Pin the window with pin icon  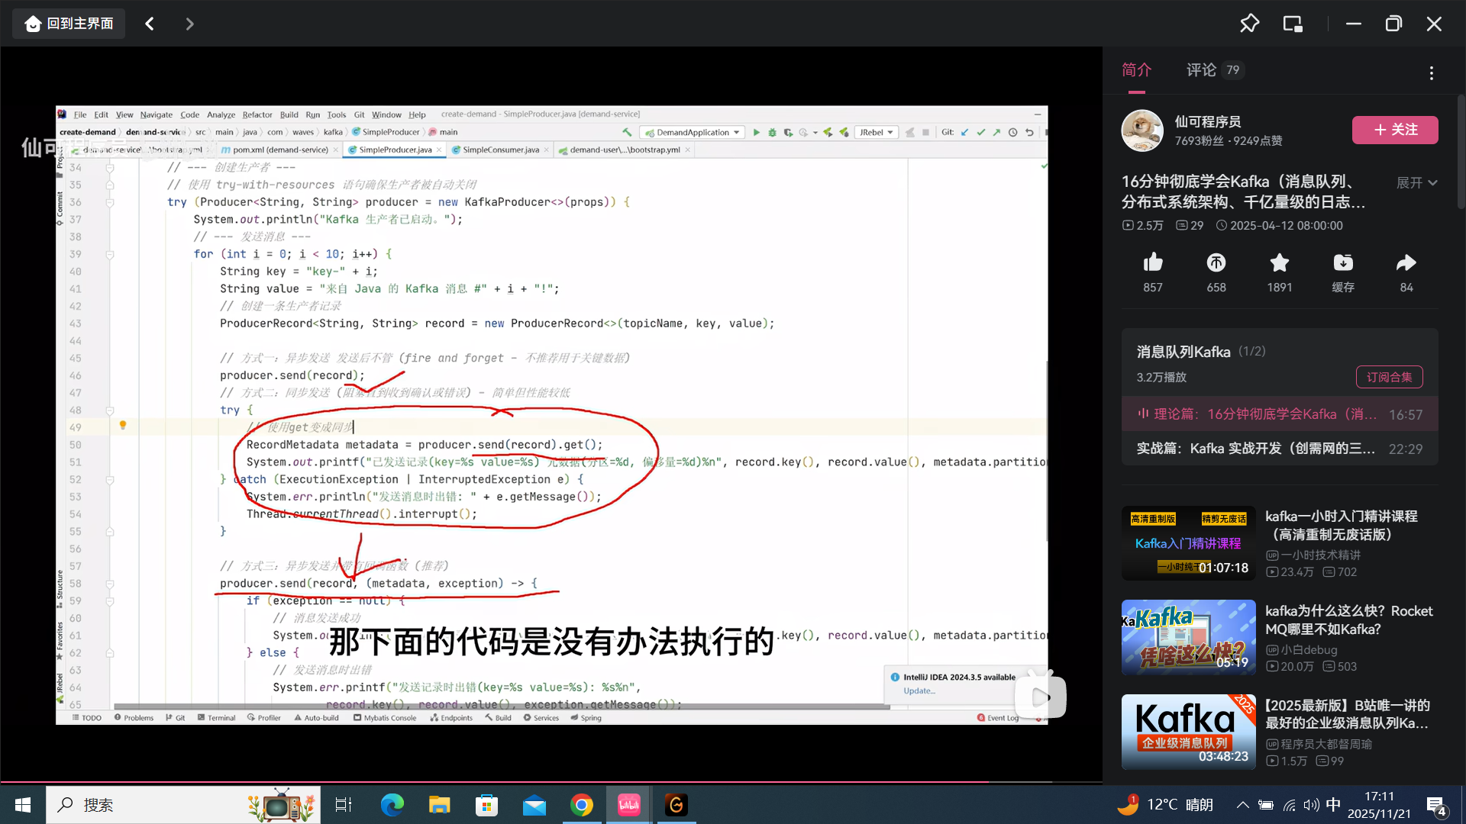pyautogui.click(x=1249, y=24)
